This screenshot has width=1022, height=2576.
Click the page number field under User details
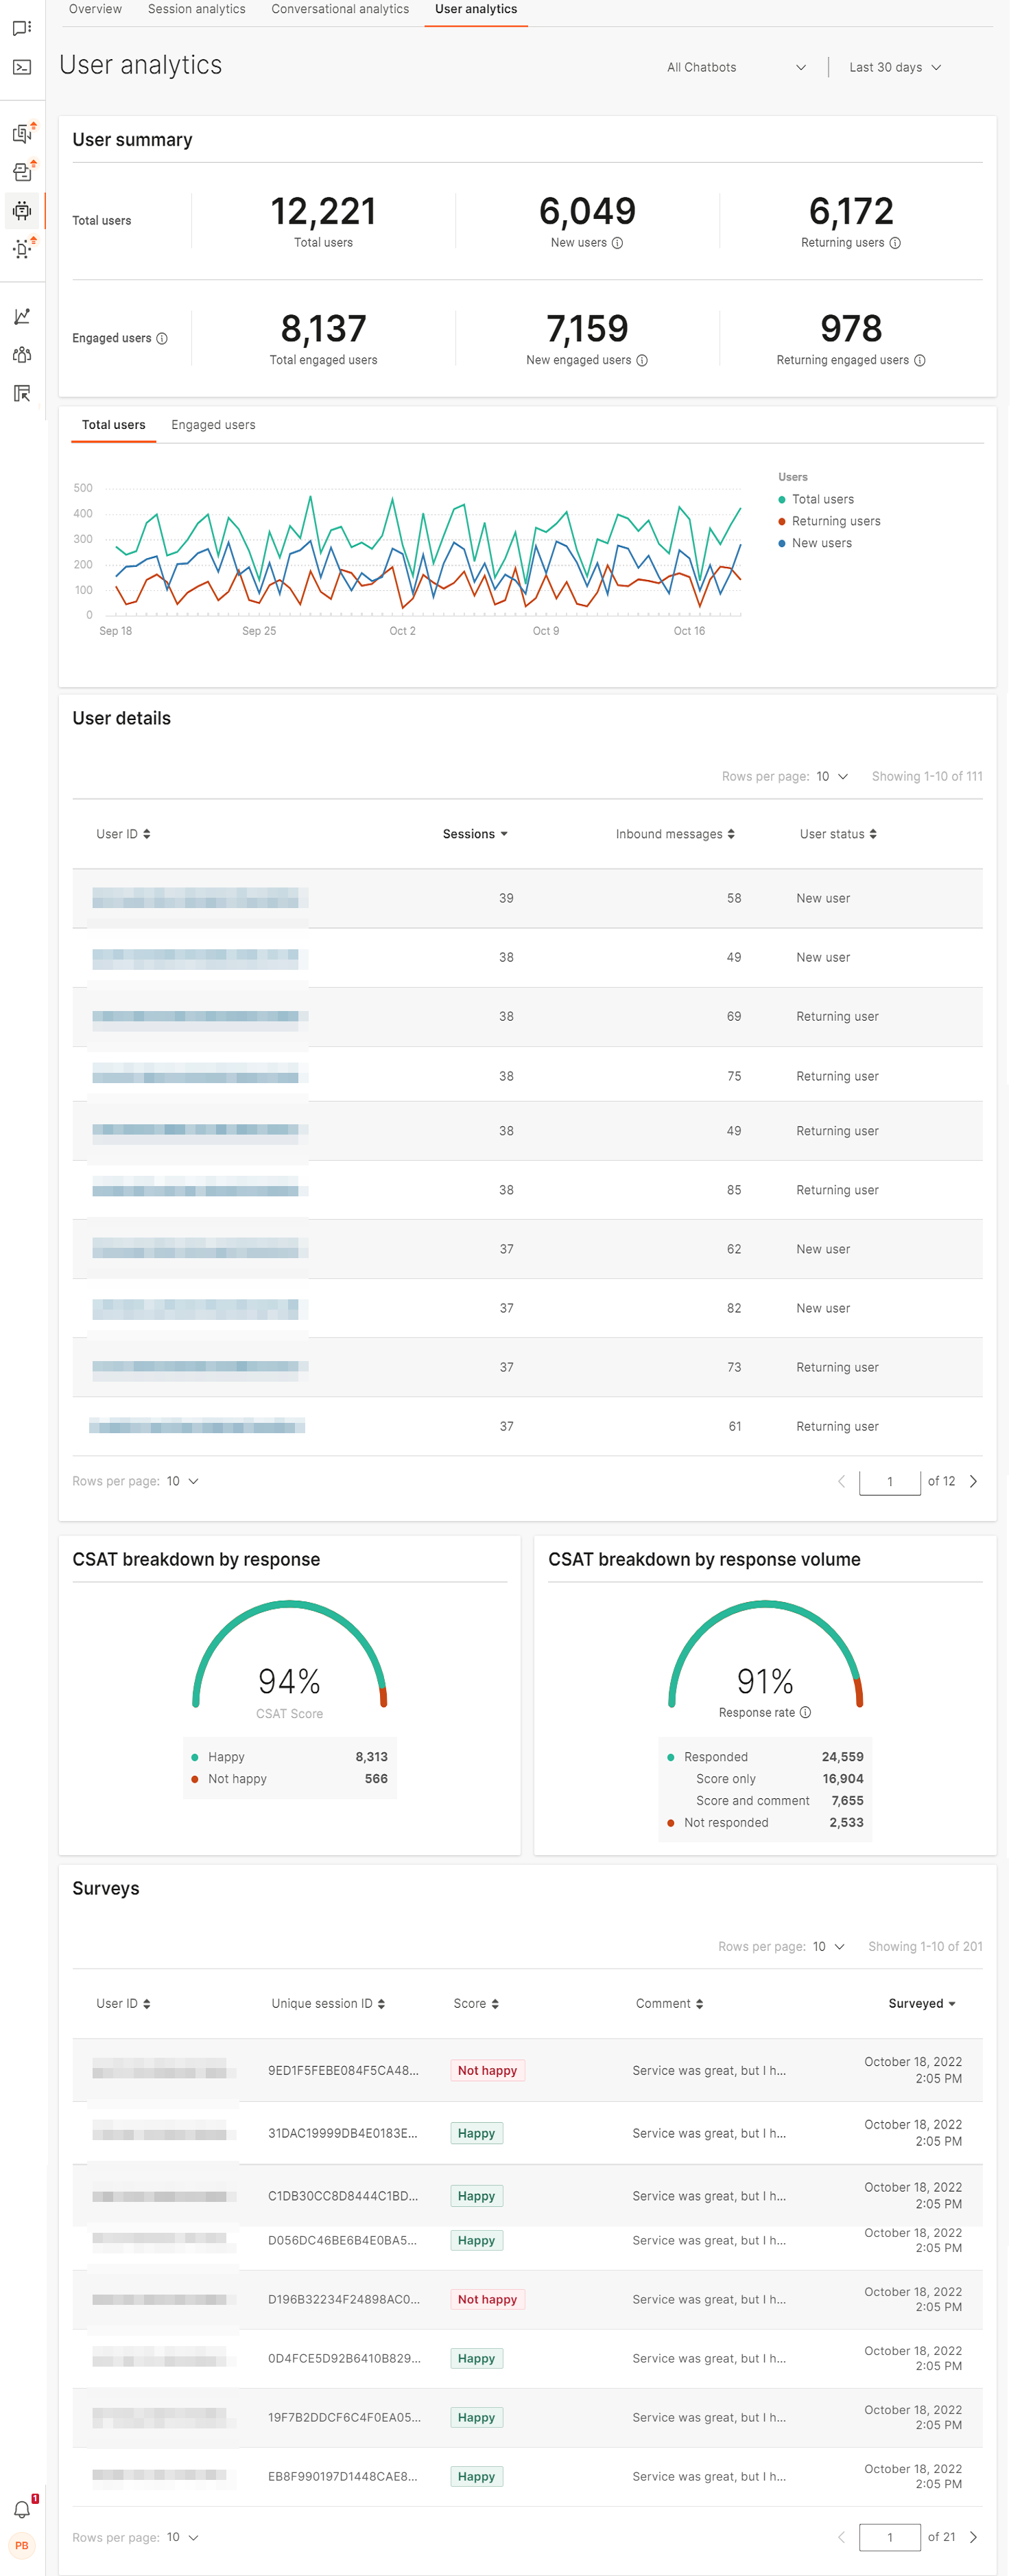pos(889,1481)
